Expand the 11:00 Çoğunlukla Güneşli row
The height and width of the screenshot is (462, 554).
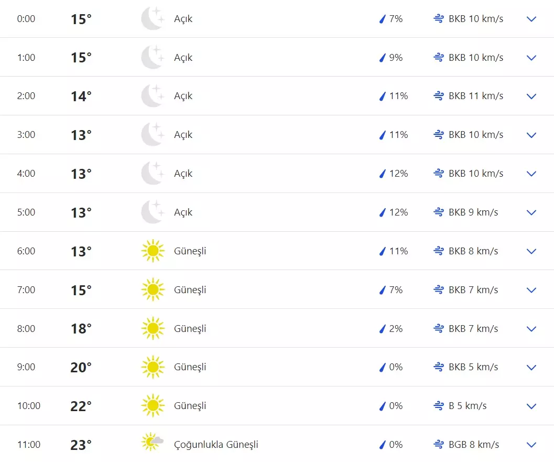tap(531, 445)
